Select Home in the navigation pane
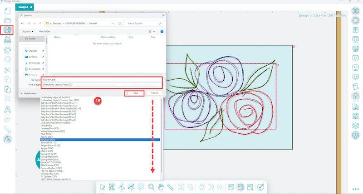Screen dimensions: 363x194 [x=32, y=39]
